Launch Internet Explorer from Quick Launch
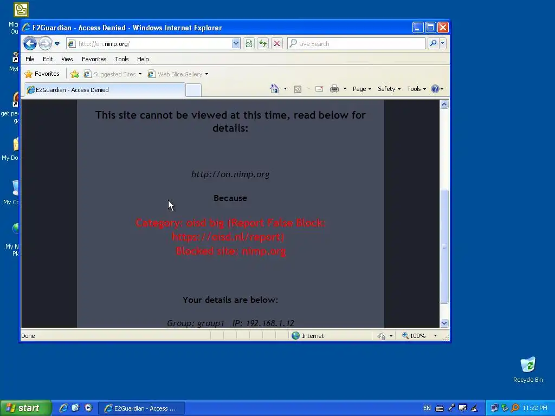The width and height of the screenshot is (555, 416). [63, 408]
